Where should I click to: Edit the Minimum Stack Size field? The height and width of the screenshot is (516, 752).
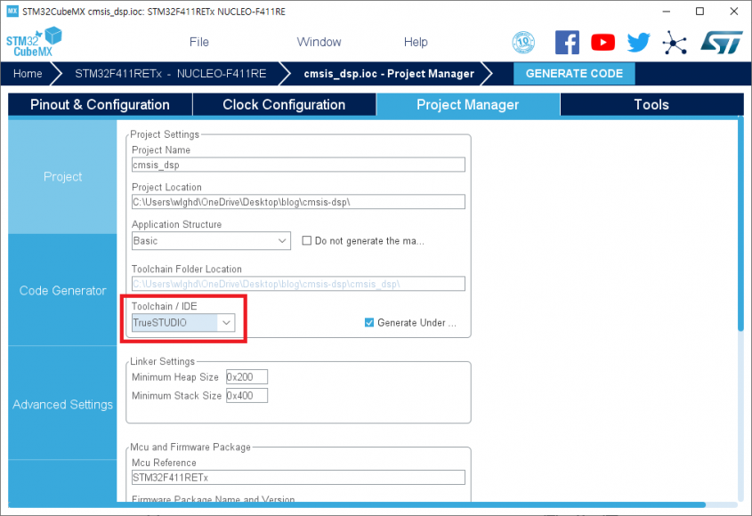[247, 396]
